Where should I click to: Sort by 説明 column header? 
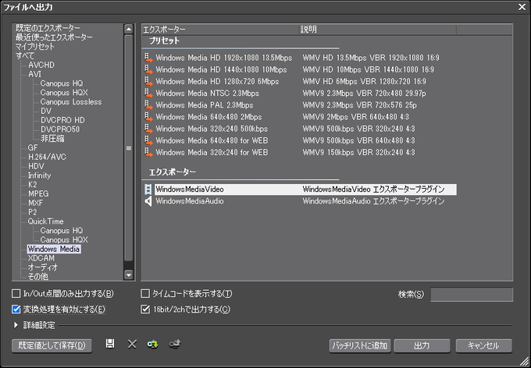click(x=378, y=30)
